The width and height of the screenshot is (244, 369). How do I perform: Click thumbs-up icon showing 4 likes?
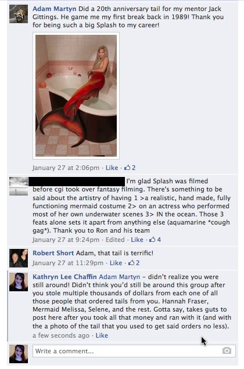point(152,240)
